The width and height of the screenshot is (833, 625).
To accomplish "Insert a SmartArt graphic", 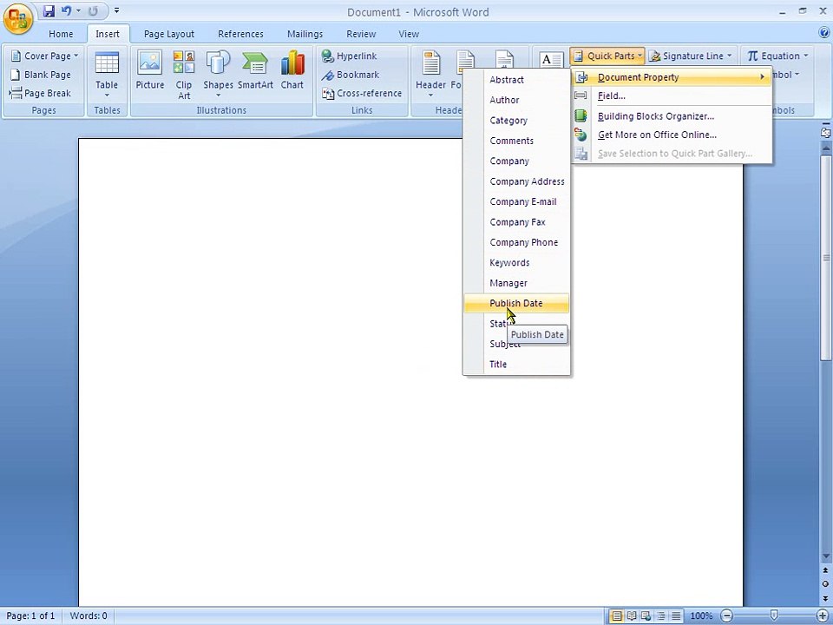I will point(255,70).
